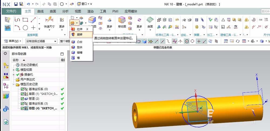Select the Rectangle sketch tool

[x=25, y=20]
